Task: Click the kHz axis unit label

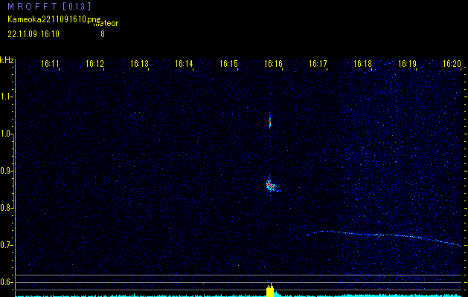Action: (x=7, y=60)
